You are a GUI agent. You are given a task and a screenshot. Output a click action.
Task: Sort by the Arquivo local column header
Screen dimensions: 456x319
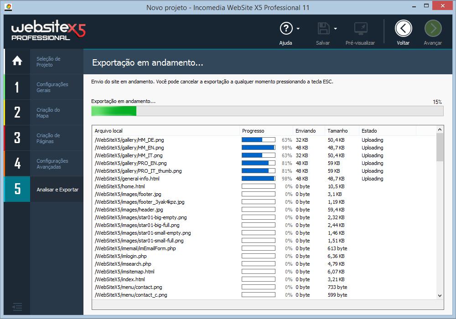166,131
